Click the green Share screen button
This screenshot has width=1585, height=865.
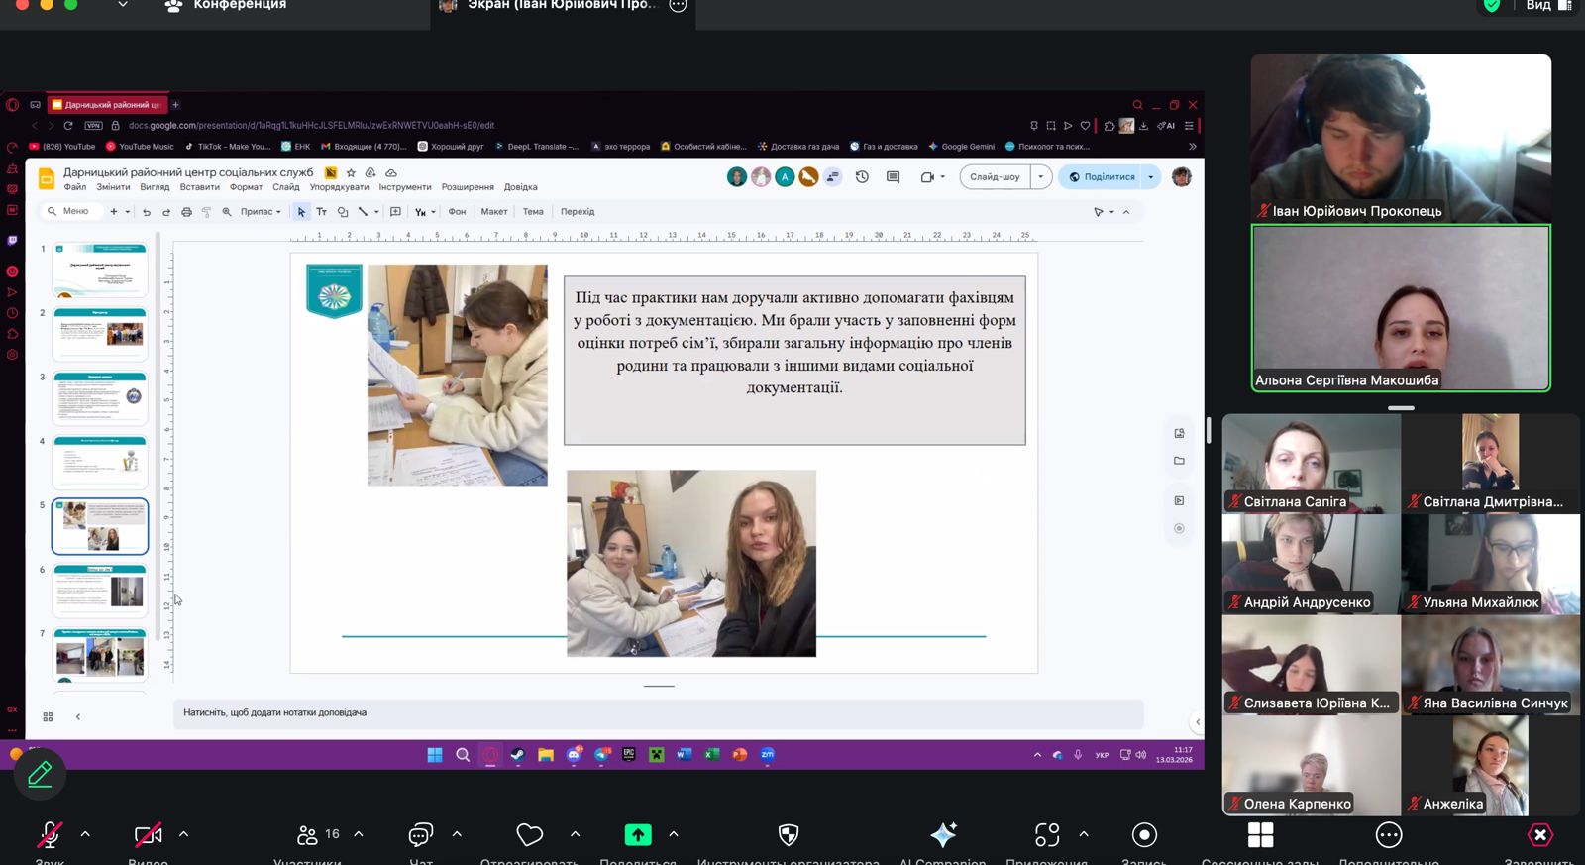point(638,835)
